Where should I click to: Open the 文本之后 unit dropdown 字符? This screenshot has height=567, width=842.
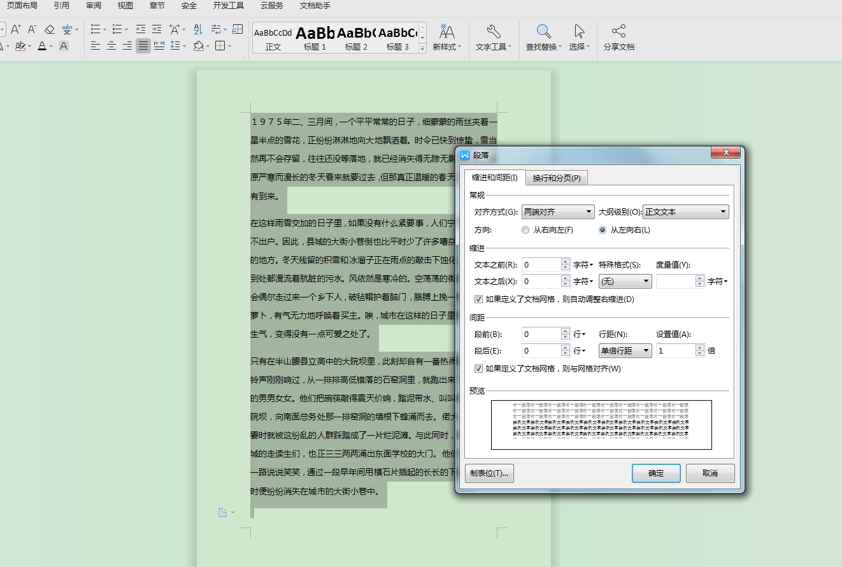point(583,281)
